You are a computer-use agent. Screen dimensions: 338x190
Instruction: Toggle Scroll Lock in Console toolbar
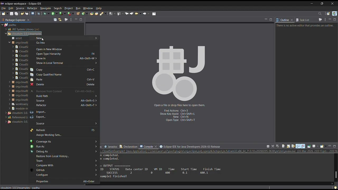[288, 146]
